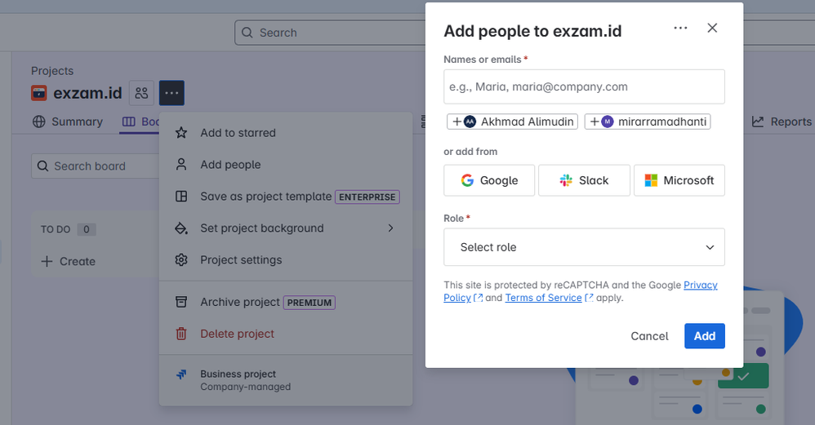Image resolution: width=815 pixels, height=425 pixels.
Task: Add people from Microsoft
Action: [679, 180]
